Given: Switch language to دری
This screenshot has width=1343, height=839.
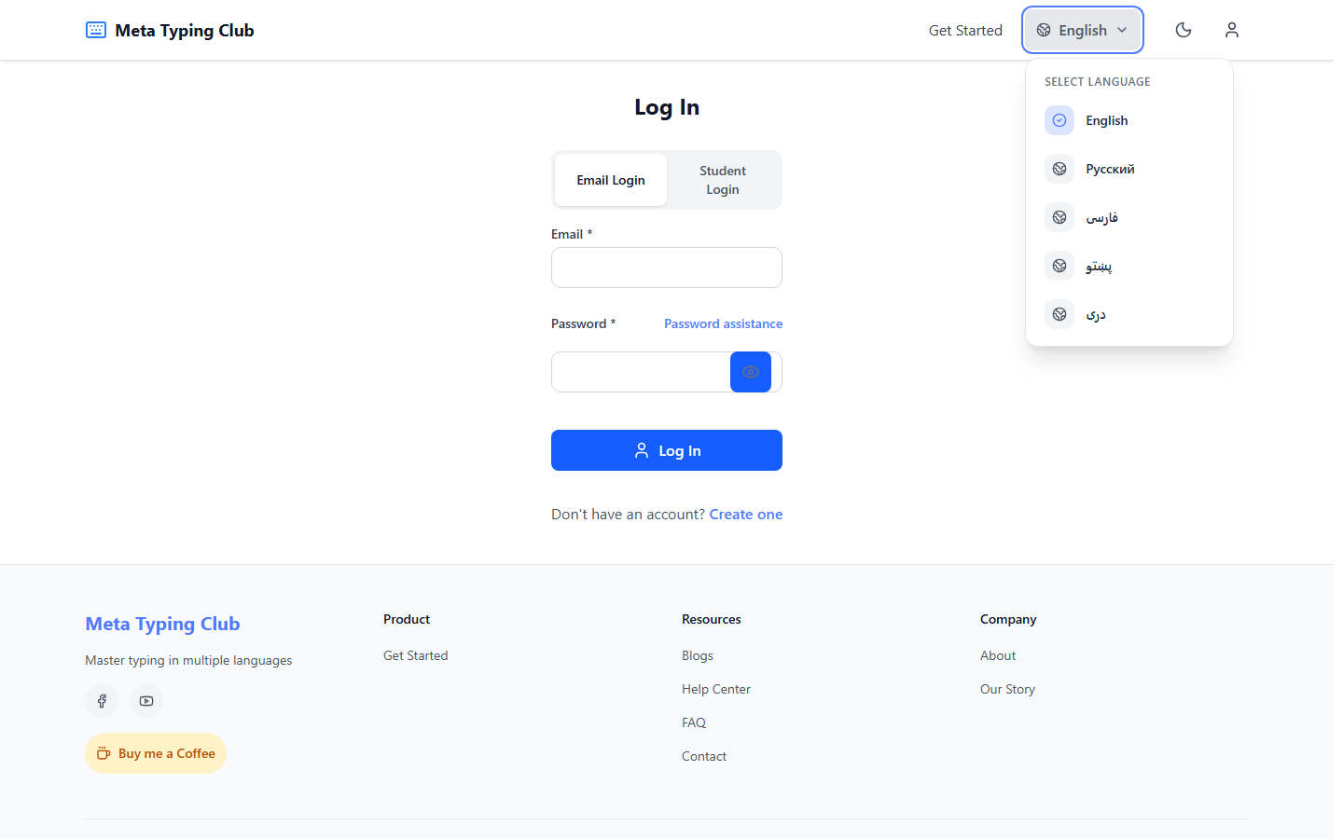Looking at the screenshot, I should (x=1129, y=314).
